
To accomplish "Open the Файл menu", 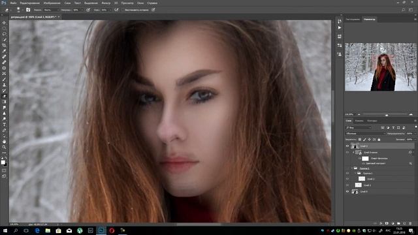I will (x=13, y=3).
